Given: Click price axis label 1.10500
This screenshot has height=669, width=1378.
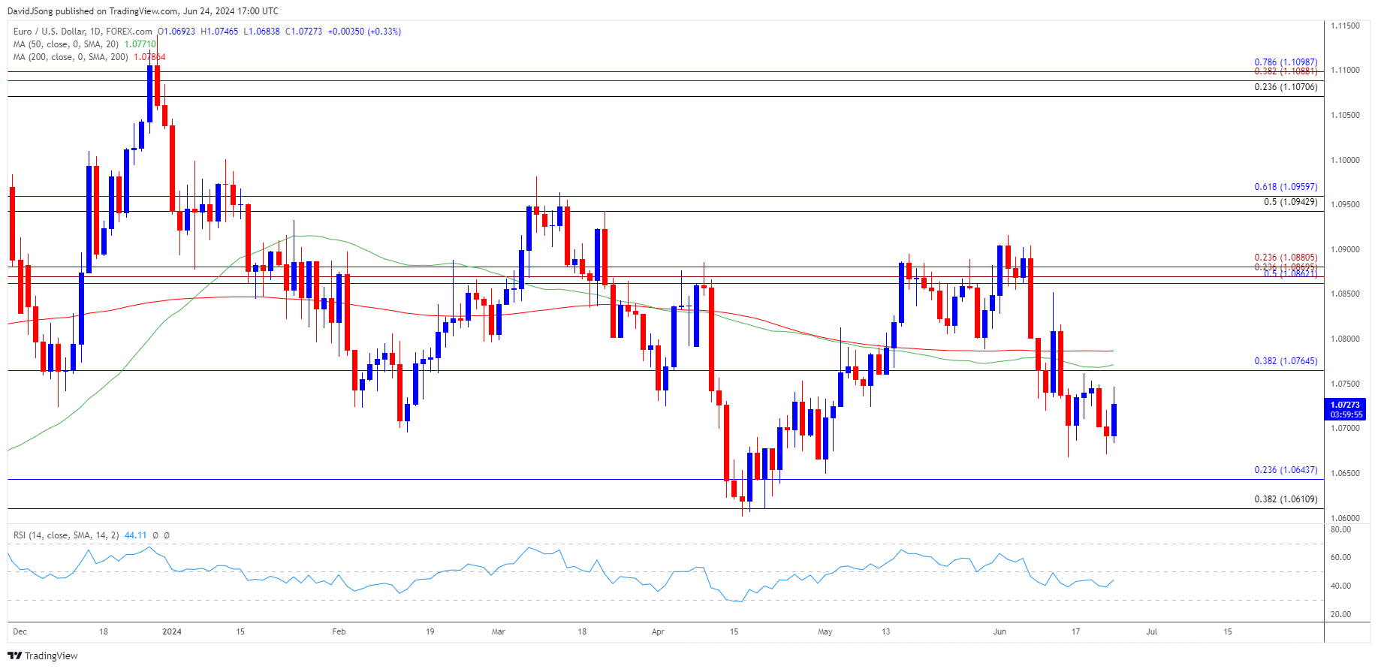Looking at the screenshot, I should (1345, 115).
